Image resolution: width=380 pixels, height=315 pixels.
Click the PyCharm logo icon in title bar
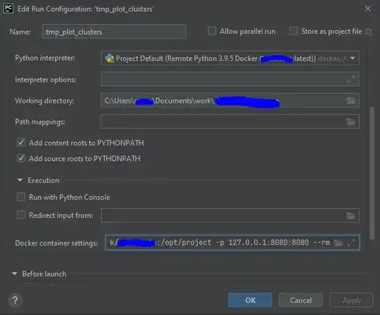tap(8, 8)
